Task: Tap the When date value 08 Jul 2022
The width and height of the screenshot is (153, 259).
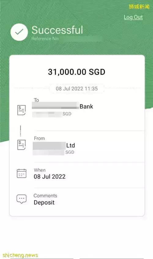Action: 50,177
